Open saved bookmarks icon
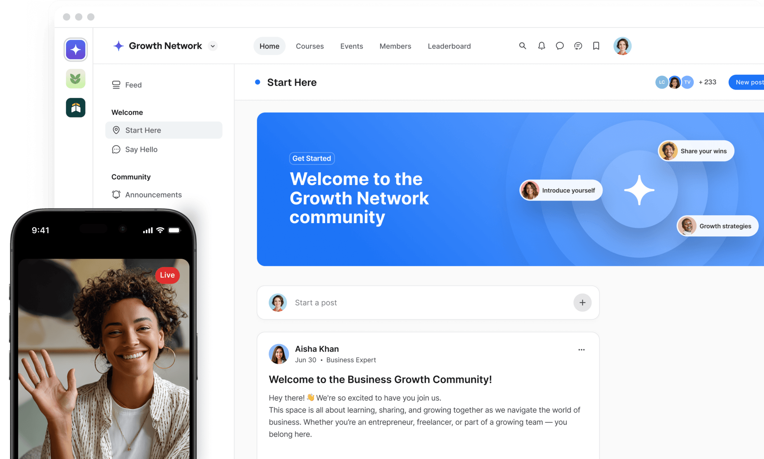This screenshot has height=459, width=764. click(x=596, y=46)
